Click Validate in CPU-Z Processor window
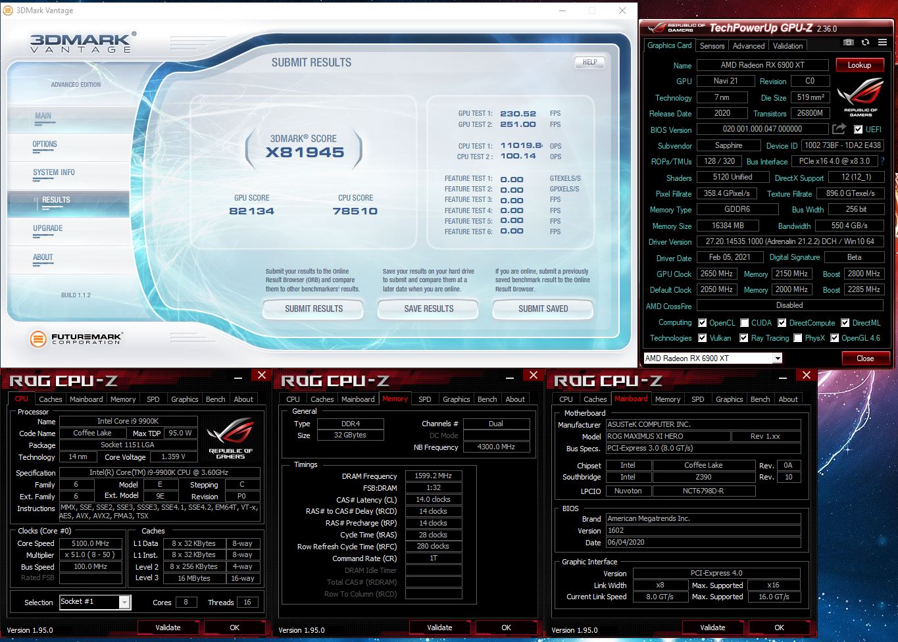 [168, 628]
